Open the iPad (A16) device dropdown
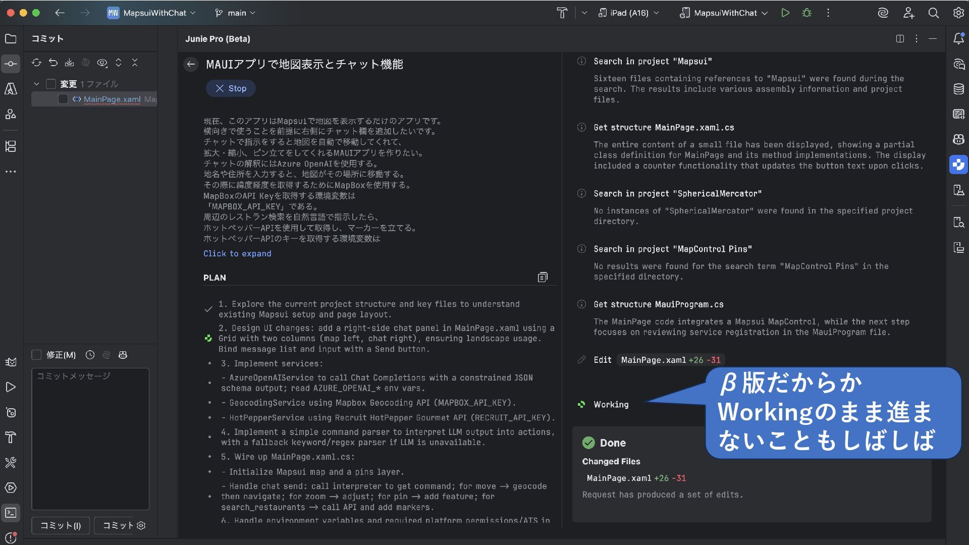The width and height of the screenshot is (969, 545). [x=629, y=13]
